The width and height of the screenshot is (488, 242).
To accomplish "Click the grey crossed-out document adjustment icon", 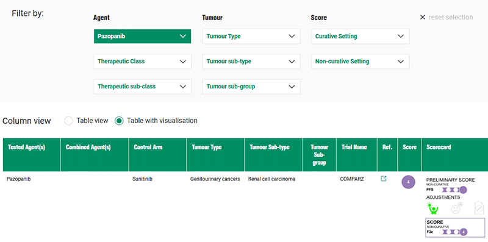I will coord(479,208).
